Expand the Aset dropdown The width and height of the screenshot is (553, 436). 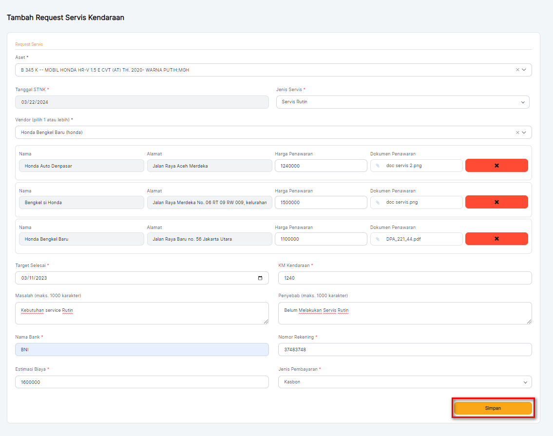(x=524, y=70)
